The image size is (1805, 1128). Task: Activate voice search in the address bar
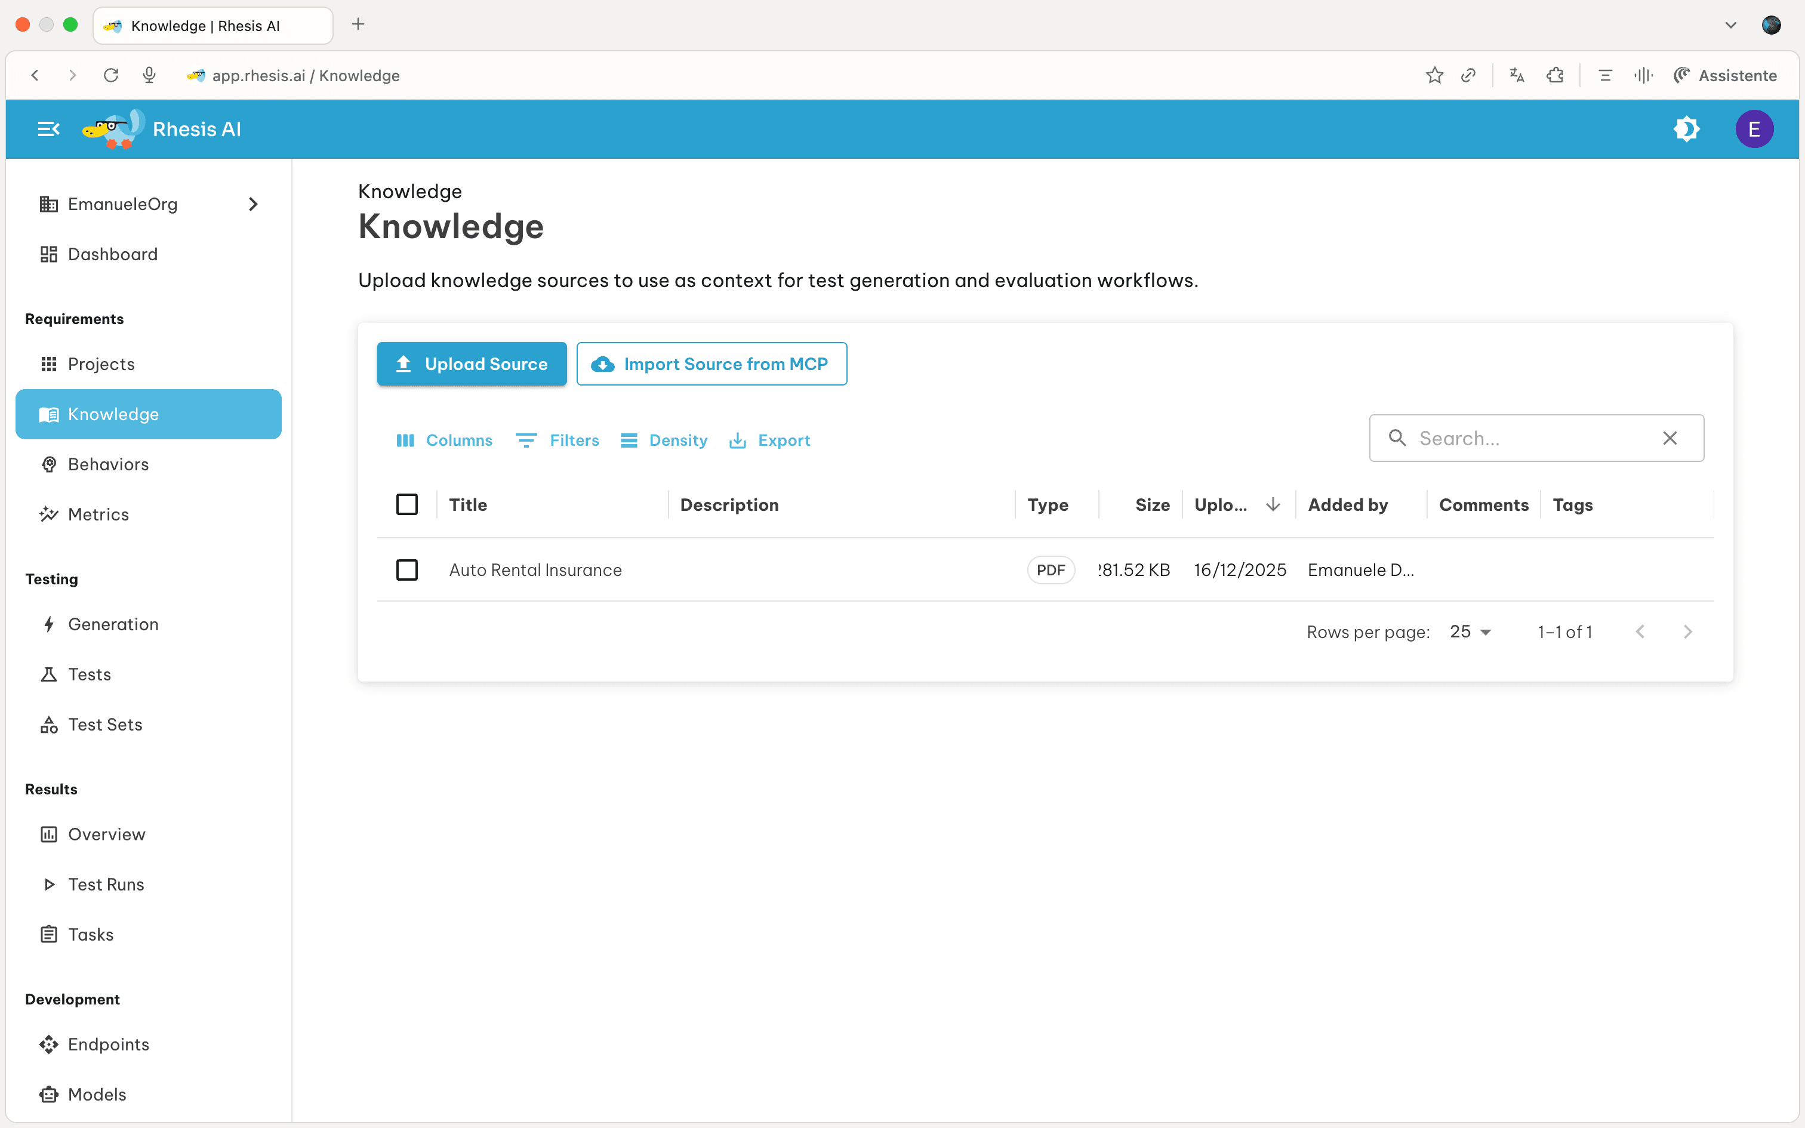pyautogui.click(x=149, y=75)
